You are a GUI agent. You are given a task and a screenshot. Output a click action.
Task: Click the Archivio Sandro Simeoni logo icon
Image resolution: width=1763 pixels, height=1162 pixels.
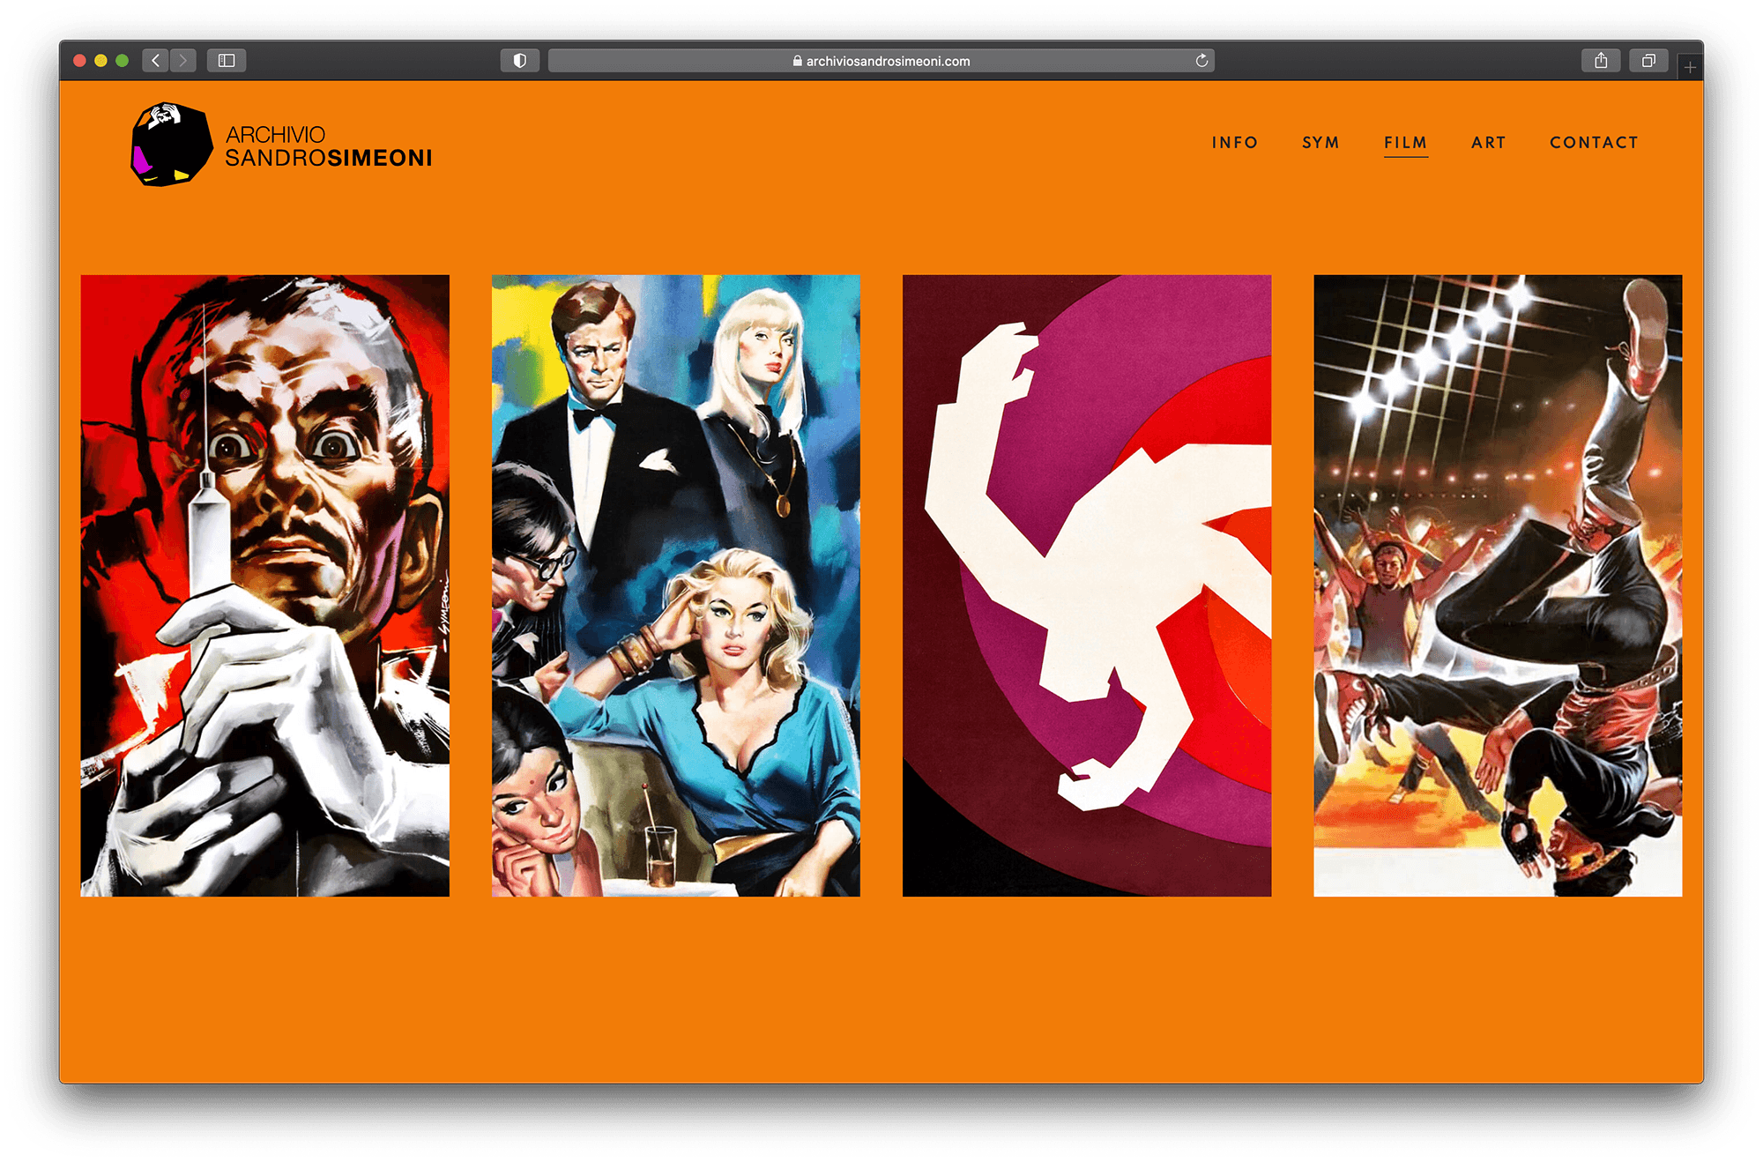tap(171, 145)
